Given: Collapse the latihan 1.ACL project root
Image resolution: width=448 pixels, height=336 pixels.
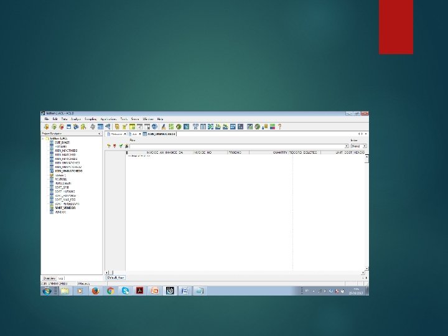Looking at the screenshot, I should [43, 138].
